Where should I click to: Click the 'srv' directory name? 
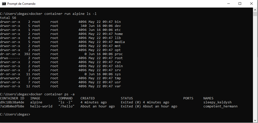click(118, 70)
